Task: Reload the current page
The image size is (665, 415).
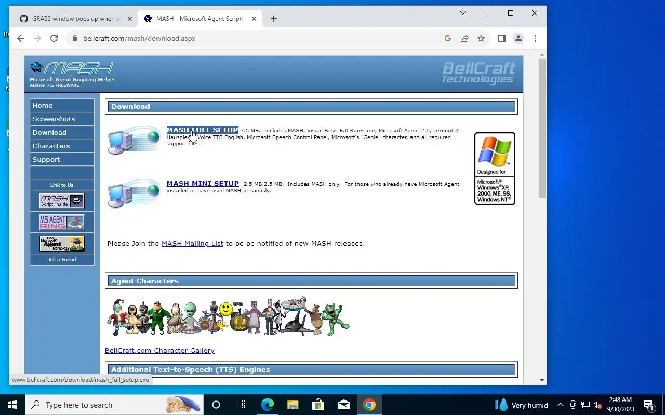Action: (54, 38)
